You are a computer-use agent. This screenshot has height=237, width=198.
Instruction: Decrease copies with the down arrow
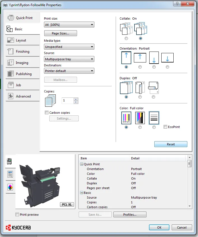[76, 102]
